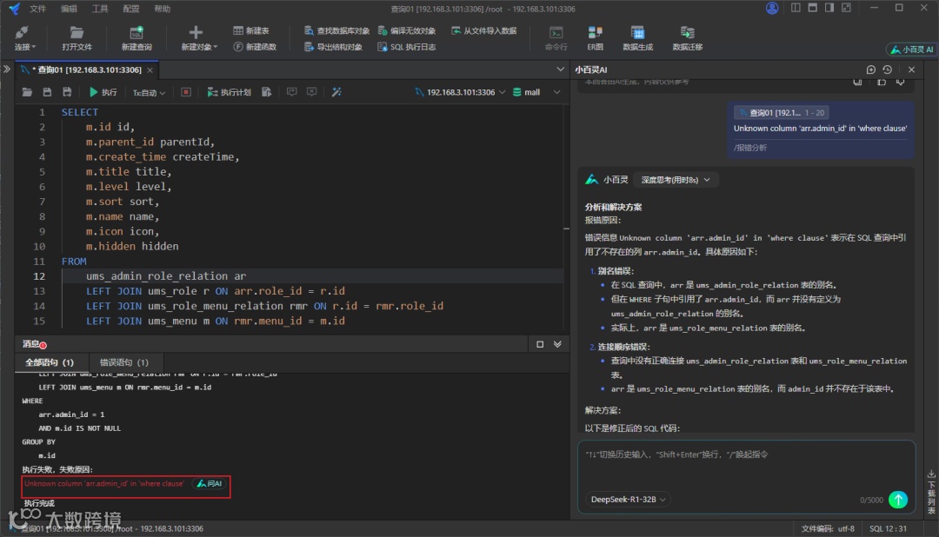
Task: Close the 小百灵AI panel
Action: pos(911,70)
